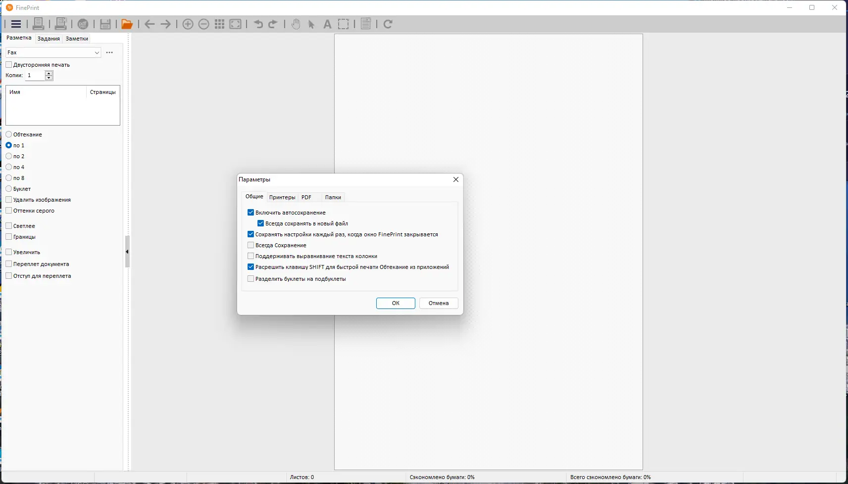Check the Увеличить option
The image size is (848, 484).
[9, 252]
